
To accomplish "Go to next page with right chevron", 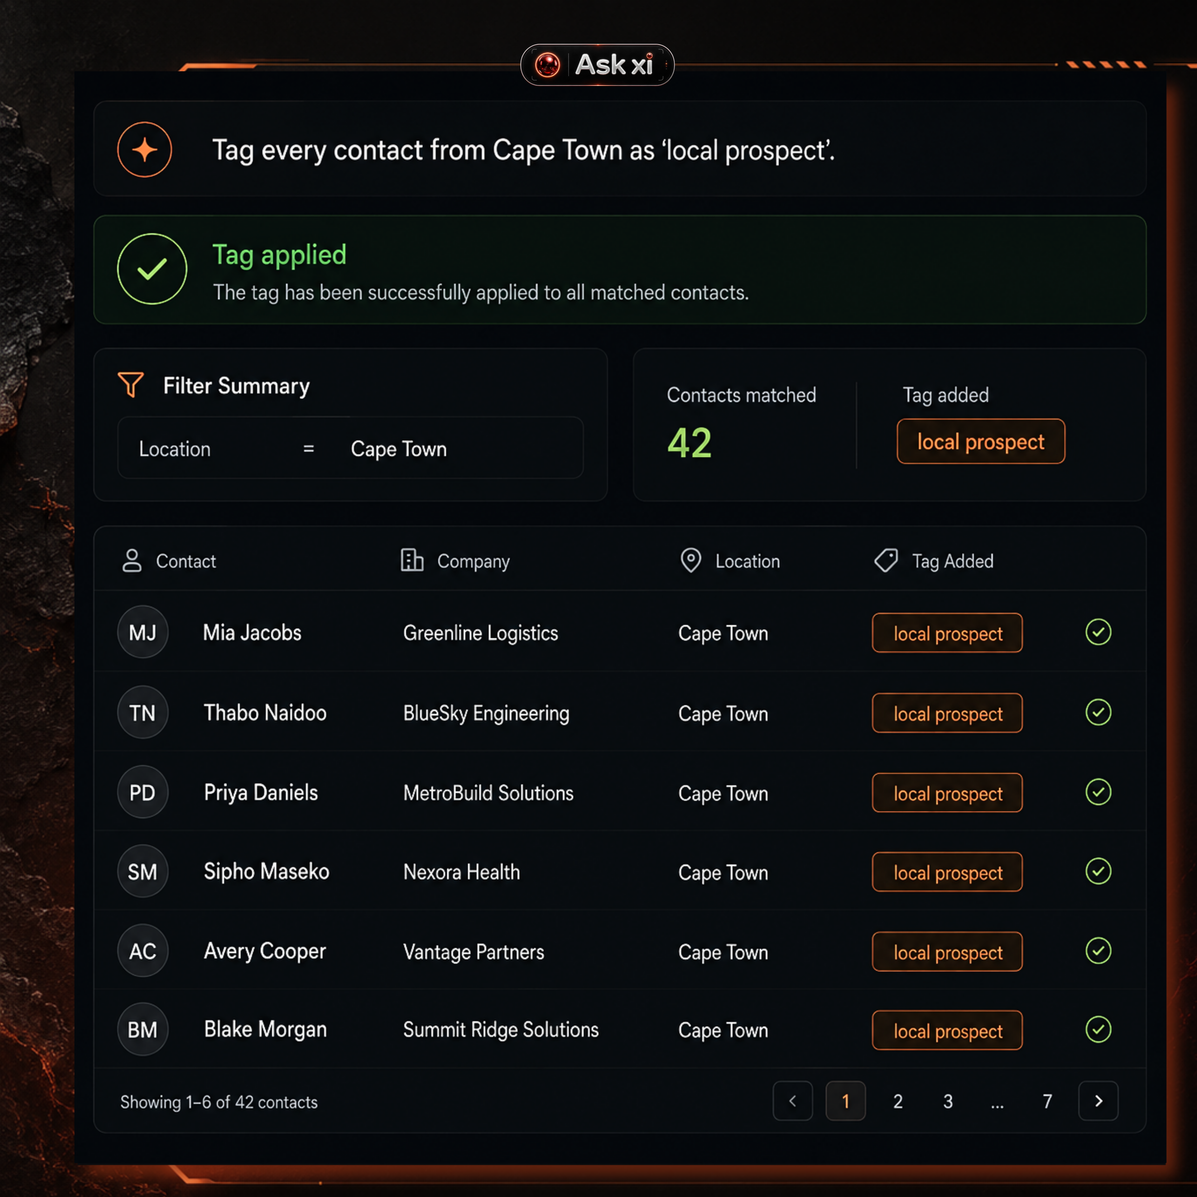I will coord(1098,1101).
